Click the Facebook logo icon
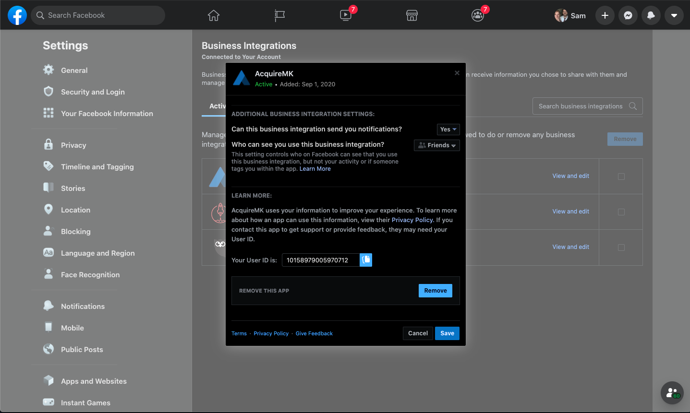Image resolution: width=690 pixels, height=413 pixels. [17, 15]
